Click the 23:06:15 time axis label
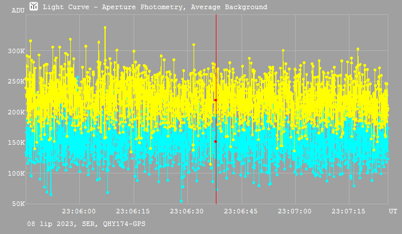The width and height of the screenshot is (402, 234). pyautogui.click(x=133, y=211)
